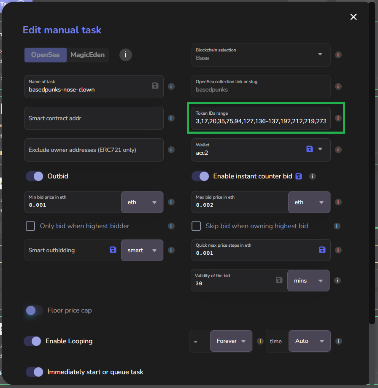Open the mins validity unit dropdown
The height and width of the screenshot is (388, 378).
point(308,280)
